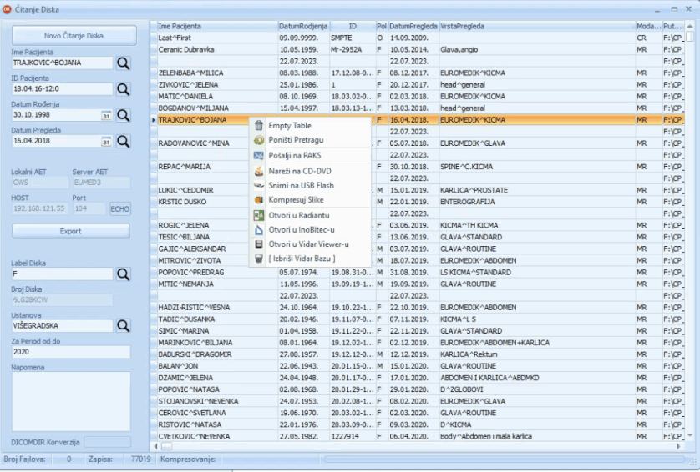Viewport: 700px width, 472px height.
Task: Click magnifier next to Ustanova field
Action: [x=123, y=325]
